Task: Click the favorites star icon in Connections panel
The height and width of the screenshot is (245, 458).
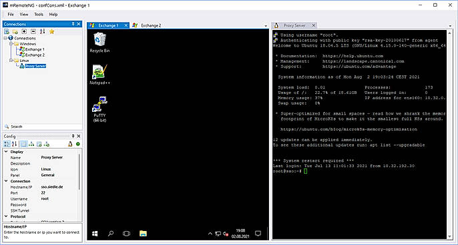Action: point(51,31)
